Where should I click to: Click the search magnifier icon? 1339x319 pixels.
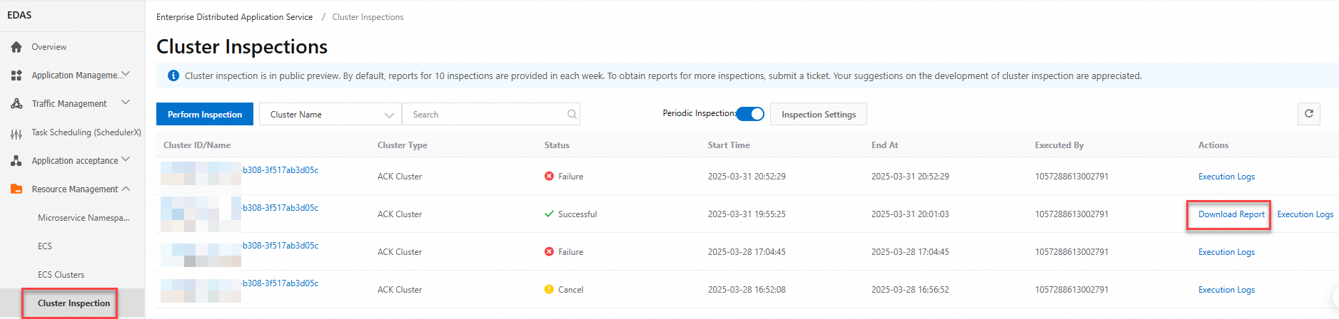[x=572, y=114]
